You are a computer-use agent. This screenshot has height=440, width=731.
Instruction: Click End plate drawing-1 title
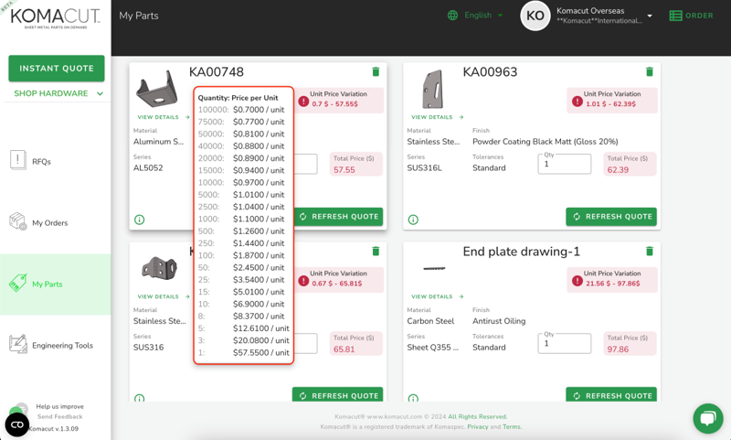(x=521, y=252)
